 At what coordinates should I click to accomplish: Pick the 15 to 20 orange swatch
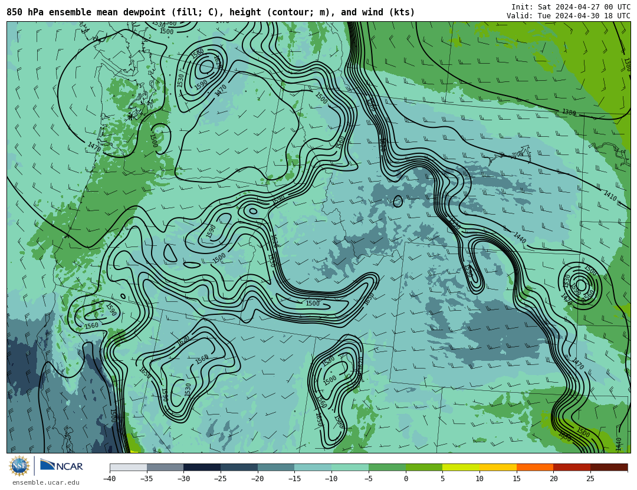(x=535, y=467)
